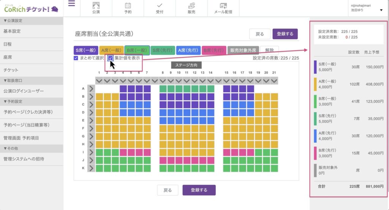This screenshot has height=210, width=389.
Task: Click the 公演 stage curtain icon
Action: click(96, 5)
